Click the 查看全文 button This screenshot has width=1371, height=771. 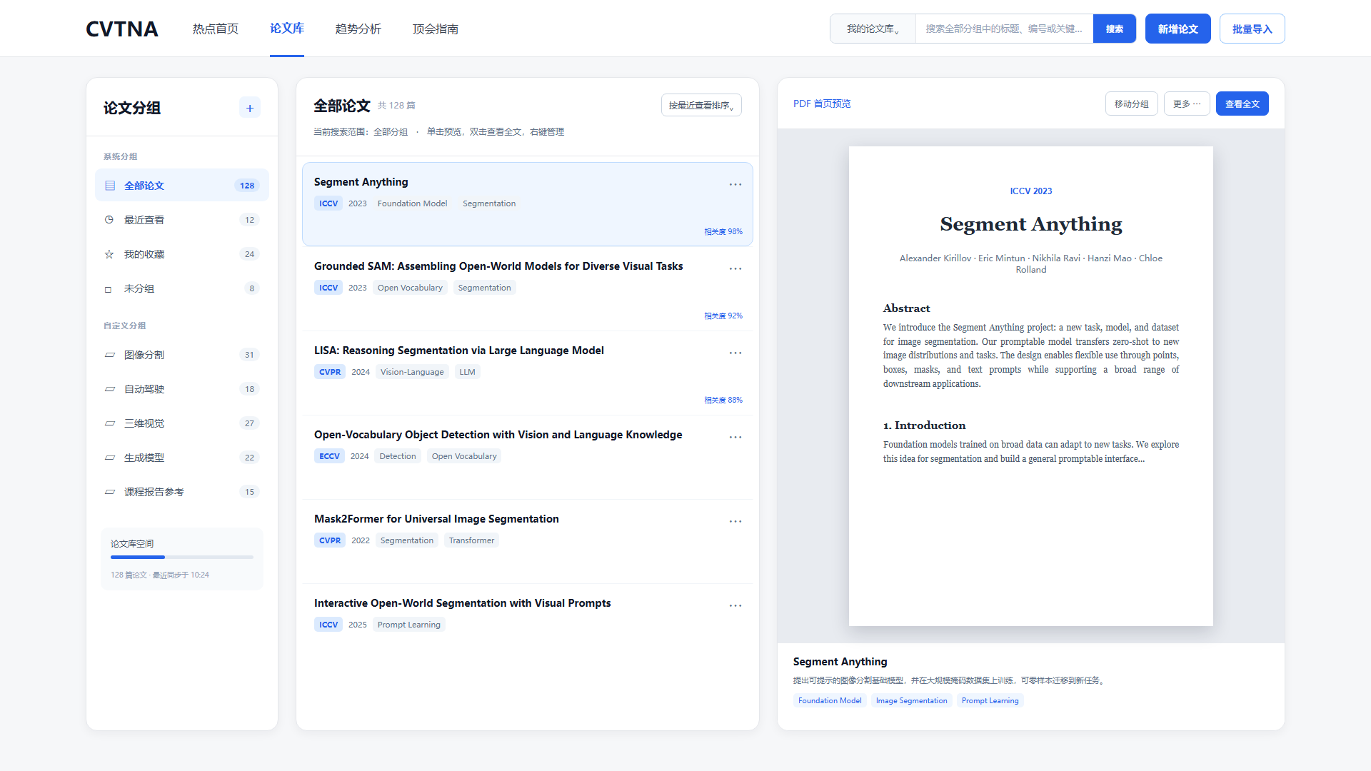pos(1242,104)
